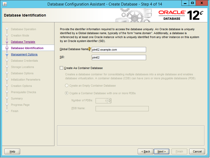Go back with the Back button
210x158 pixels.
(146, 151)
